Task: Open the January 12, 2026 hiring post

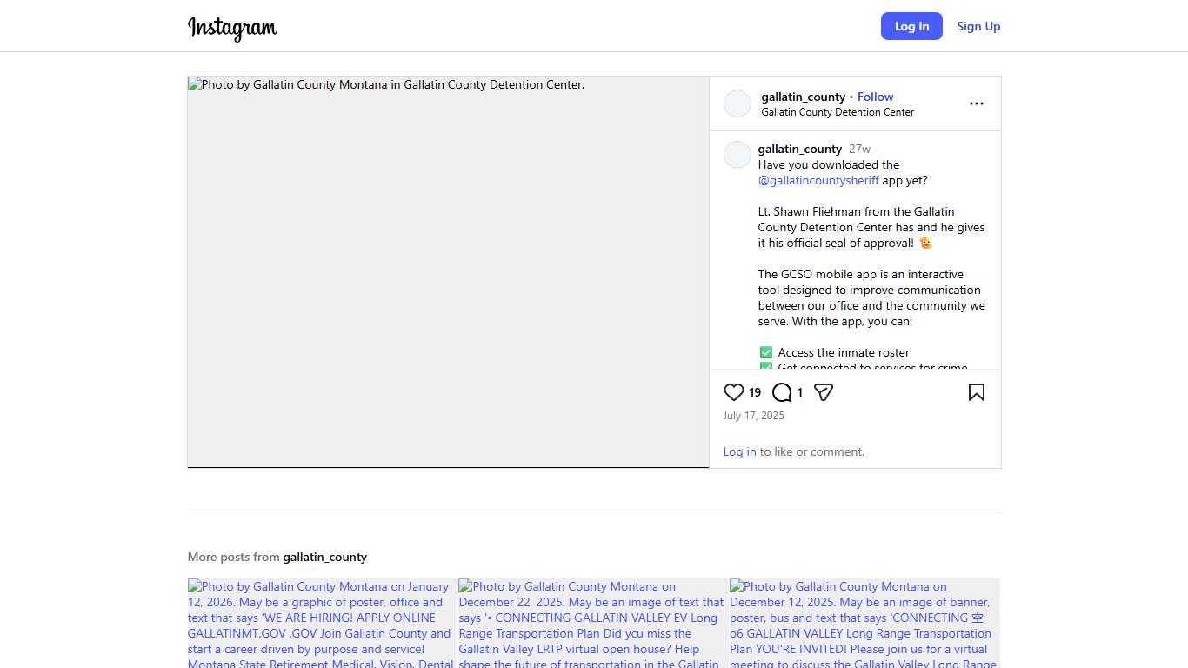Action: pos(322,623)
